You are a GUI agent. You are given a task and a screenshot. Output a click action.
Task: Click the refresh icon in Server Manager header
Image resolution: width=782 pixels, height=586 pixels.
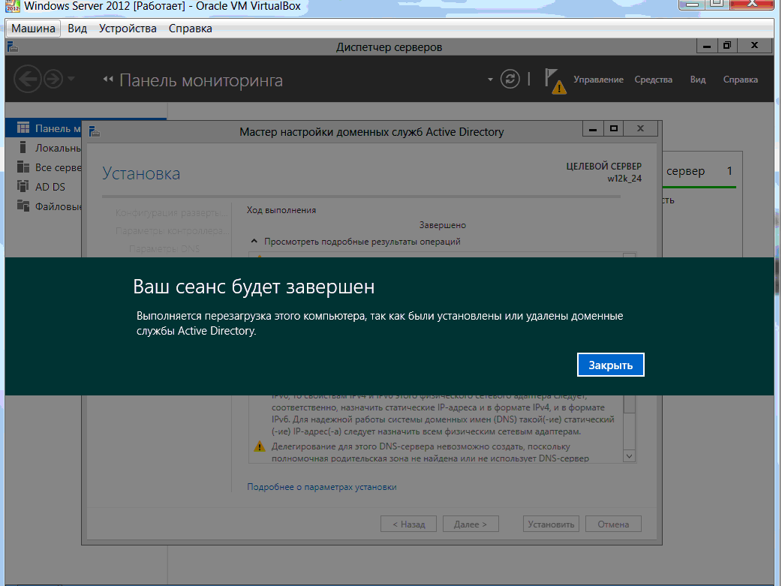tap(510, 79)
